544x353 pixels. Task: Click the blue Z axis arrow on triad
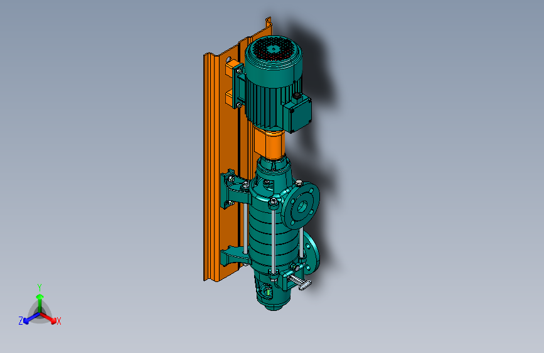click(x=31, y=318)
